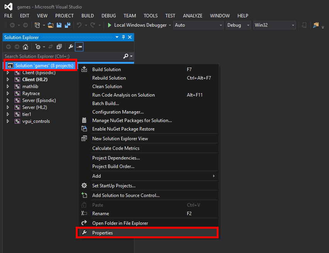Expand the mathlib project

click(8, 87)
